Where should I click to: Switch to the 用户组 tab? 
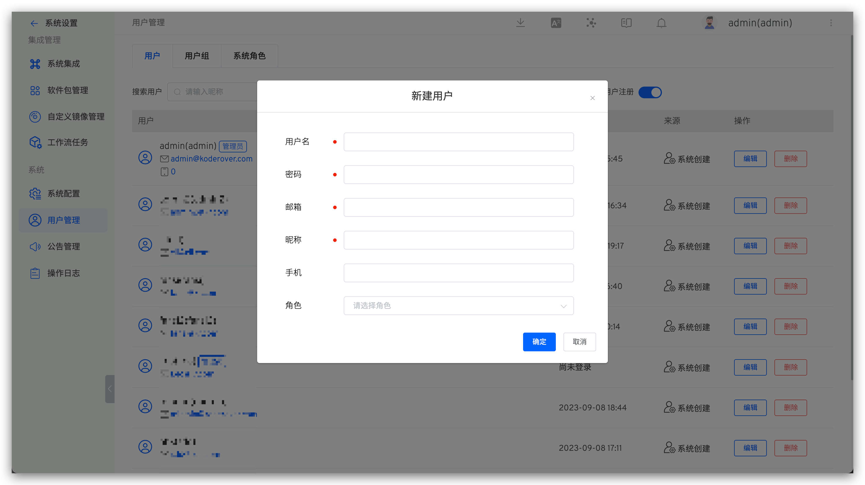[x=196, y=56]
